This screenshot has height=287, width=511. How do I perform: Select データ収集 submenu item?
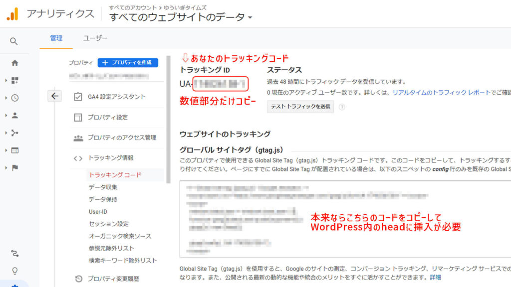pos(103,187)
